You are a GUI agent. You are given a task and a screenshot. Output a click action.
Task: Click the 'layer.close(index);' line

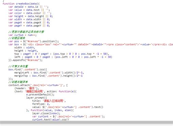tap(46, 113)
